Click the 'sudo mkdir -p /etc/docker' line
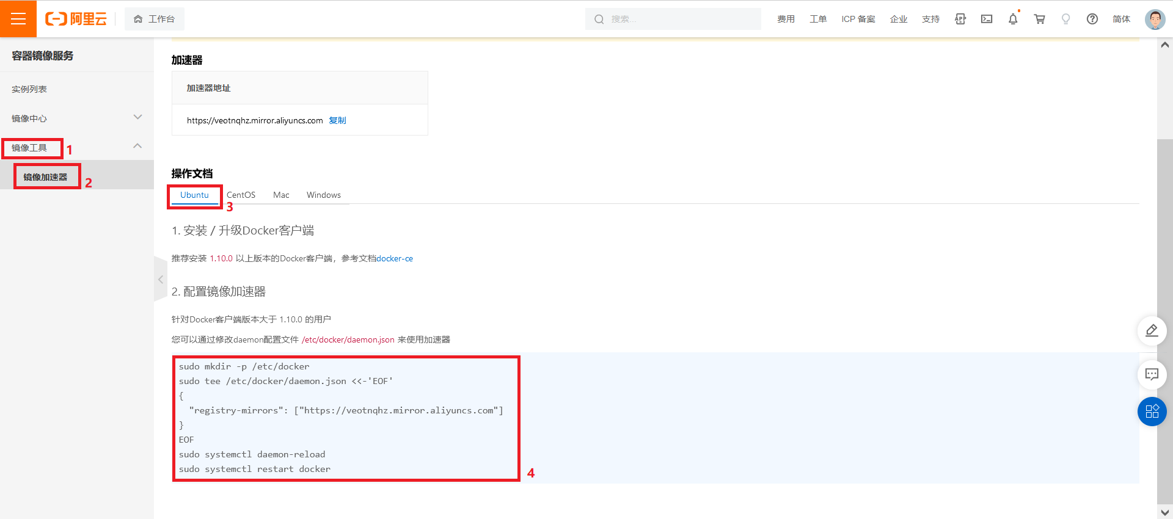Screen dimensions: 1173x519 (244, 366)
